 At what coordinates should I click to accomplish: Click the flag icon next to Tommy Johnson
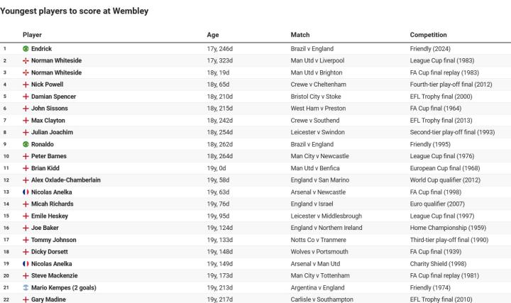[x=26, y=240]
